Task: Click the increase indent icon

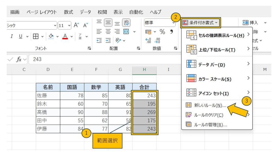Action: tap(108, 41)
